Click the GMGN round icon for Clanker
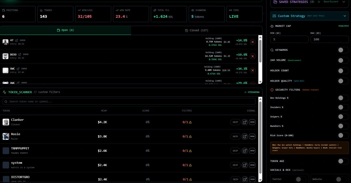The image size is (351, 183). pyautogui.click(x=252, y=122)
